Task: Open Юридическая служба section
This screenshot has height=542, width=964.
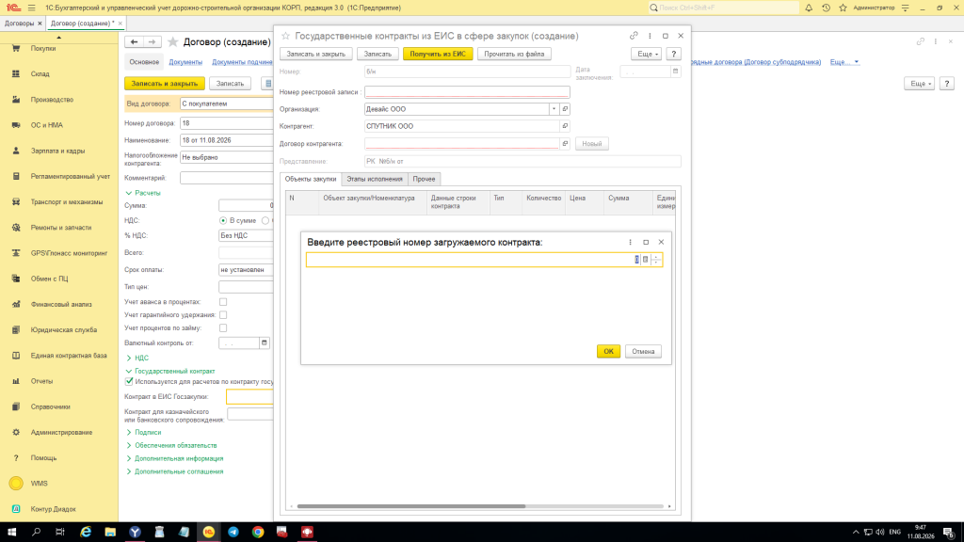Action: click(63, 330)
